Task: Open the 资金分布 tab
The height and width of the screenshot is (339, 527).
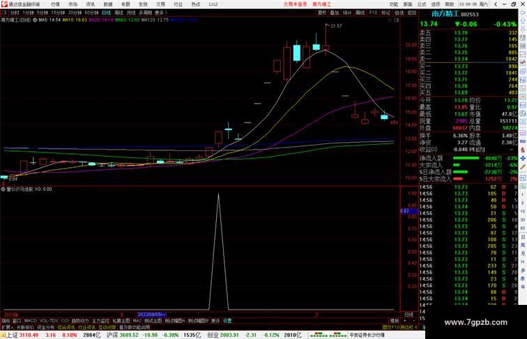Action: tap(46, 327)
